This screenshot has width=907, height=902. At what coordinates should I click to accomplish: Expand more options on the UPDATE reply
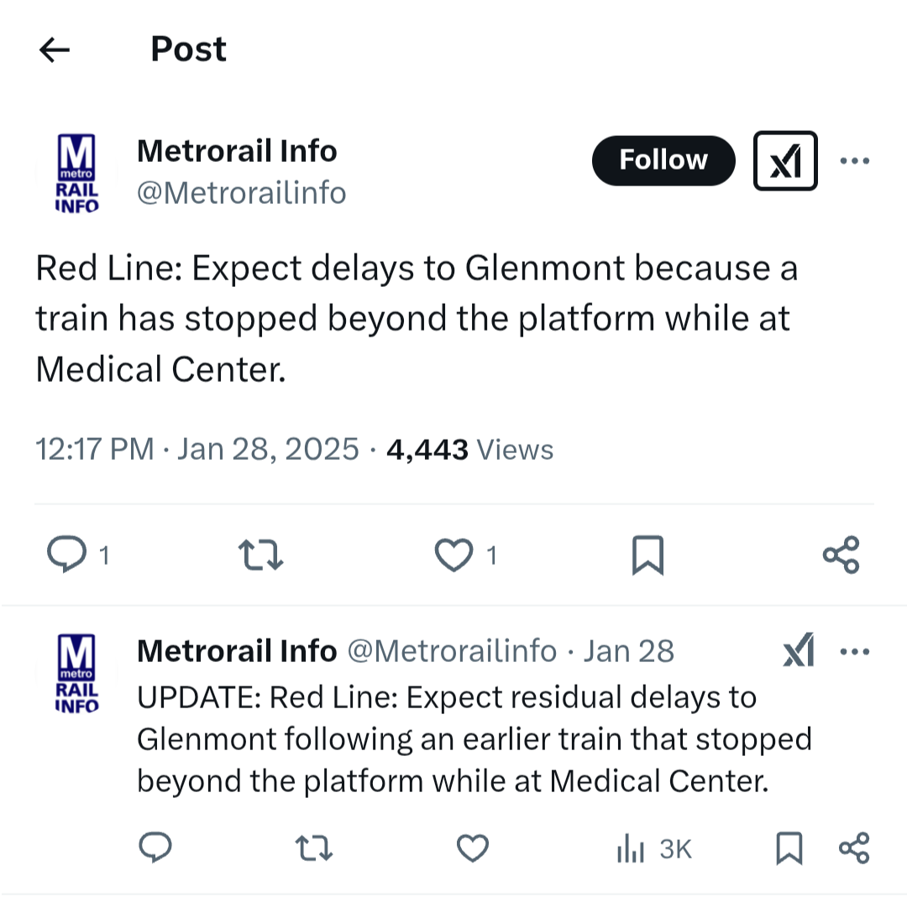(854, 652)
